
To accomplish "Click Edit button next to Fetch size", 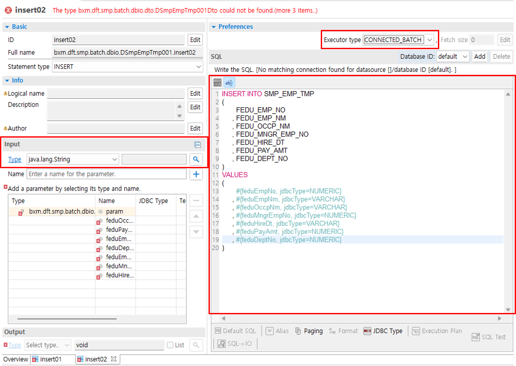I will tap(505, 40).
